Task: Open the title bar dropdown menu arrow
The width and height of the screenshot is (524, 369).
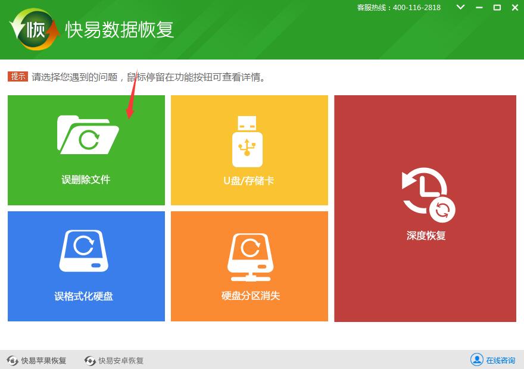Action: 460,7
